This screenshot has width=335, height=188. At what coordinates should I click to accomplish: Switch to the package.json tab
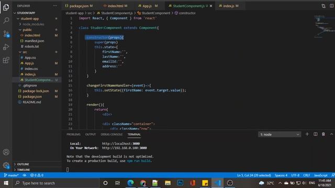tap(79, 6)
